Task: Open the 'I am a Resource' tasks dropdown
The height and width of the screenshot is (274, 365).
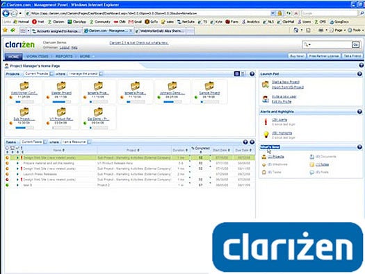Action: 89,142
